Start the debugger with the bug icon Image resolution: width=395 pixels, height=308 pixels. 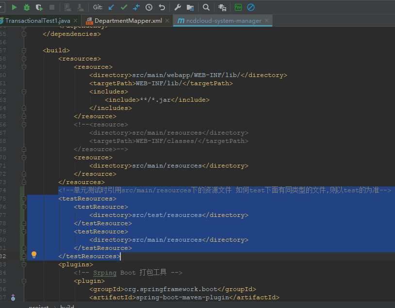[x=26, y=7]
